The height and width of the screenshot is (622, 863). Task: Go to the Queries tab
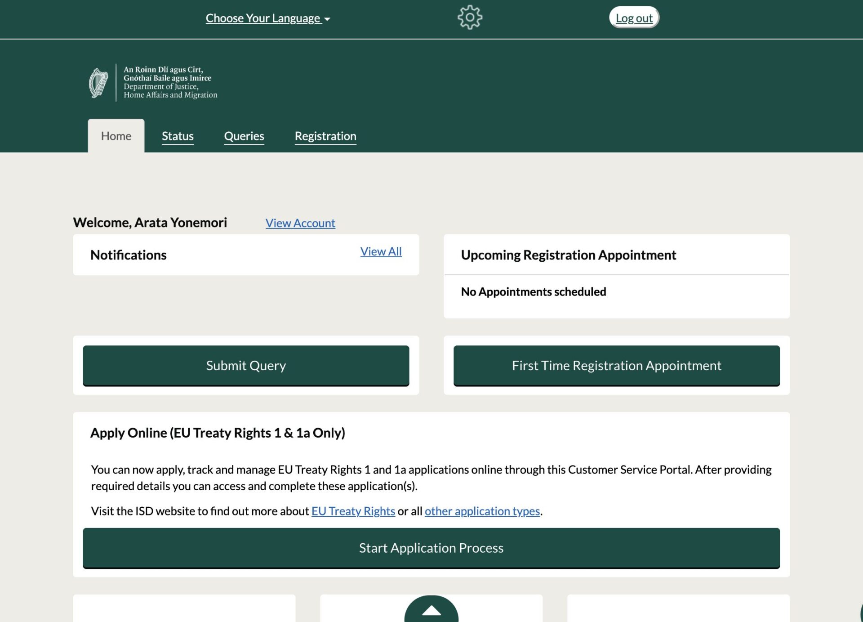244,136
